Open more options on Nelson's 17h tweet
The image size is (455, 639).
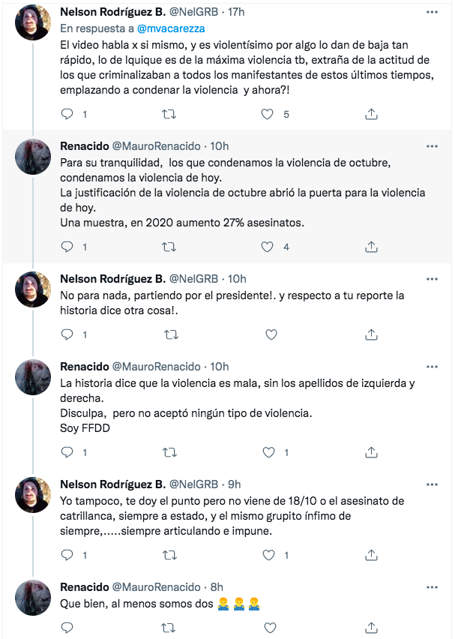pyautogui.click(x=432, y=13)
